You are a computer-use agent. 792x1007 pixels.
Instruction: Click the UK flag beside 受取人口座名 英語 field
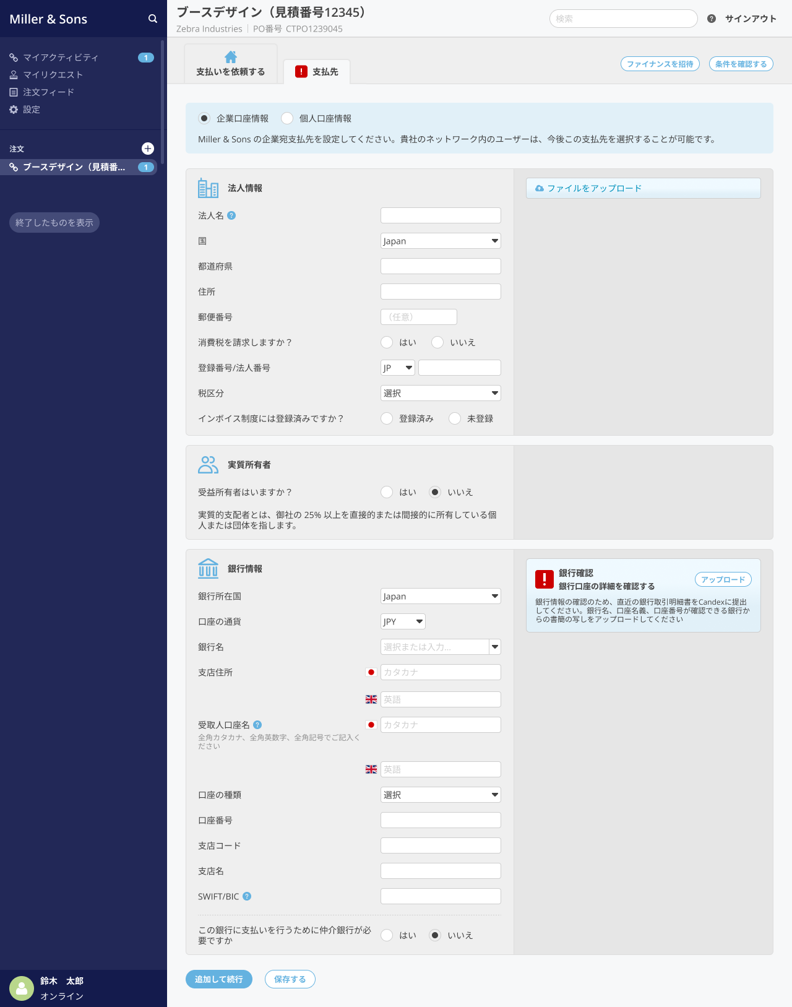click(371, 769)
